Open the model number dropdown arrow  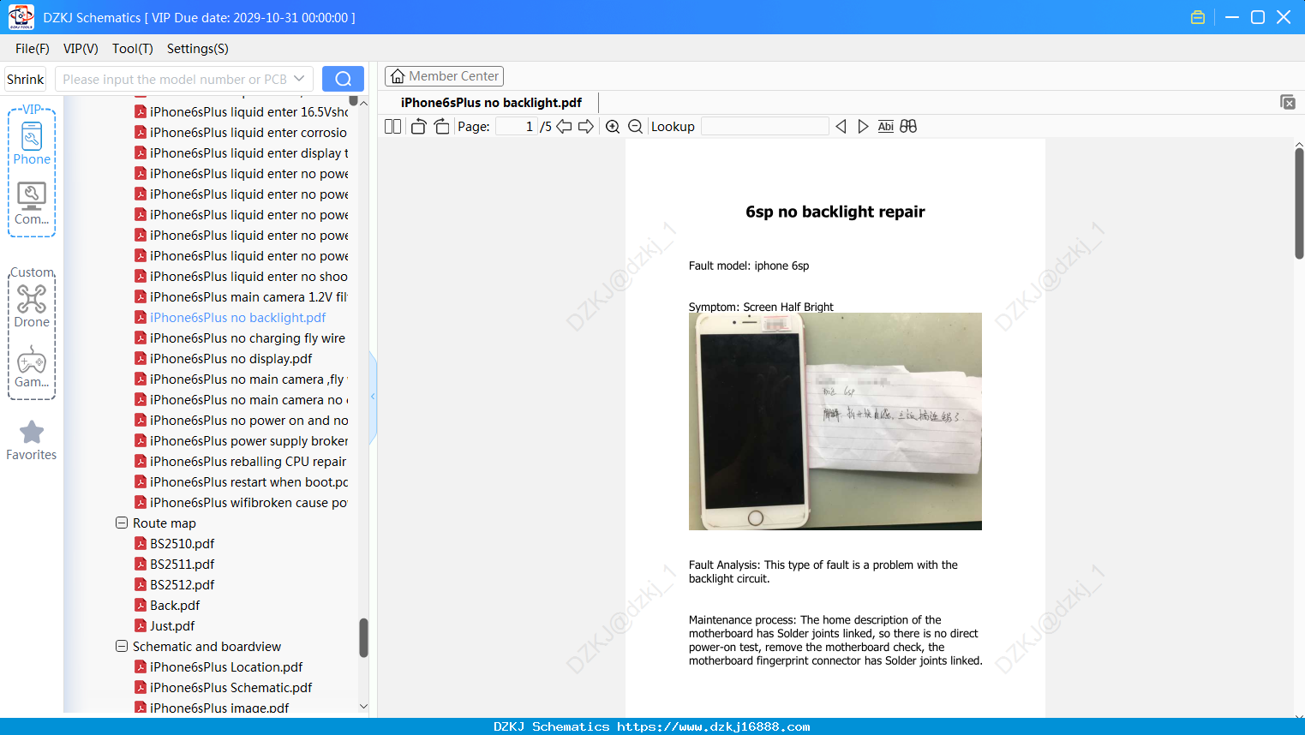299,79
